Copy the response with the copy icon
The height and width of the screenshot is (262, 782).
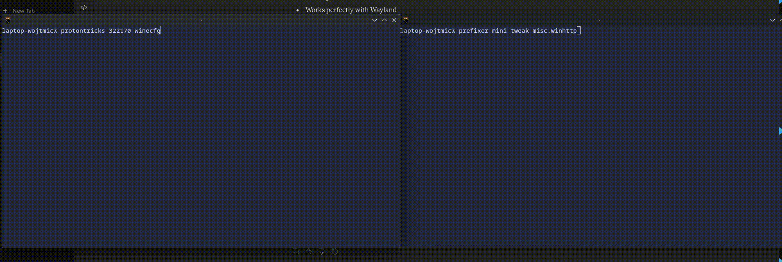coord(296,251)
